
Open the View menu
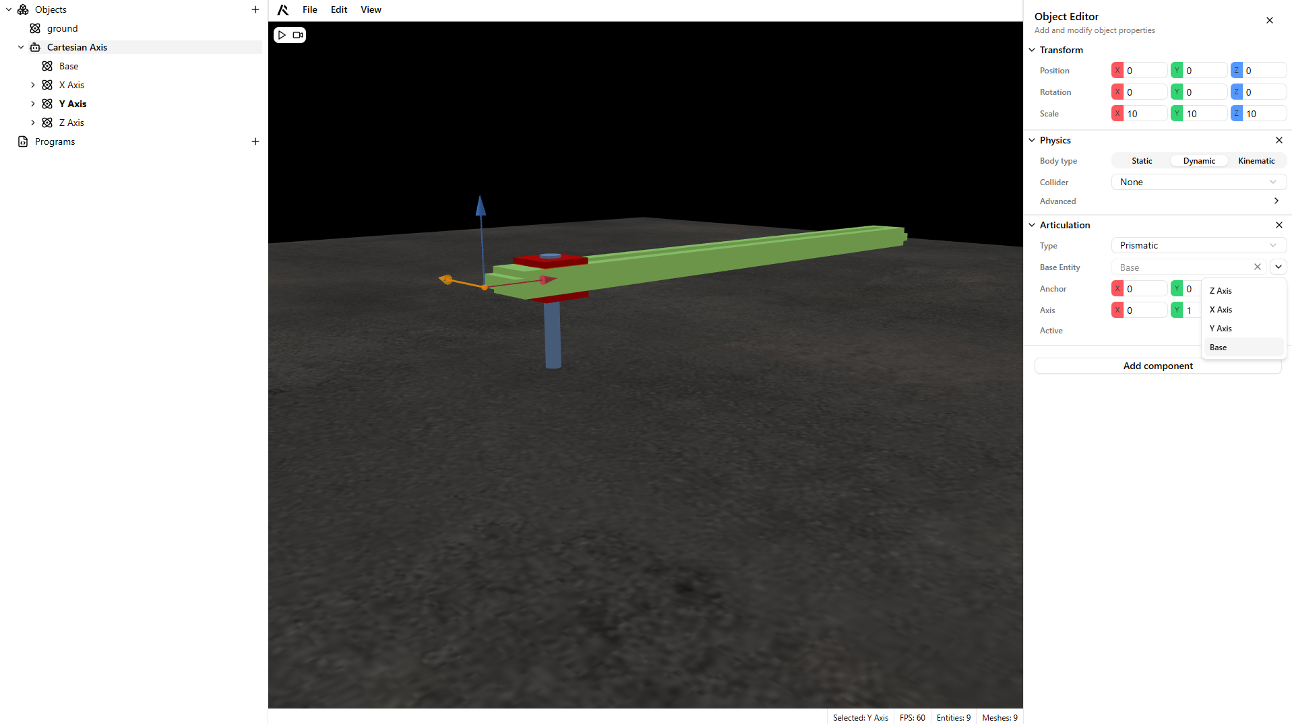click(371, 9)
